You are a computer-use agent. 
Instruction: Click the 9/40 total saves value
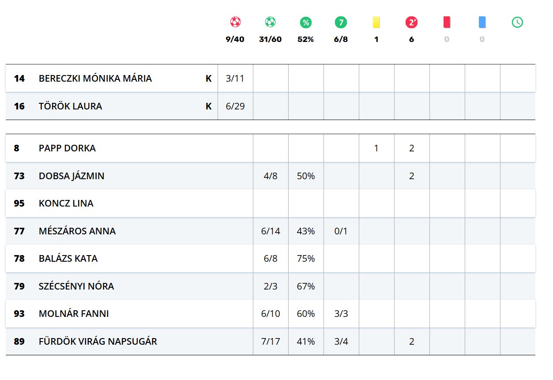coord(235,39)
